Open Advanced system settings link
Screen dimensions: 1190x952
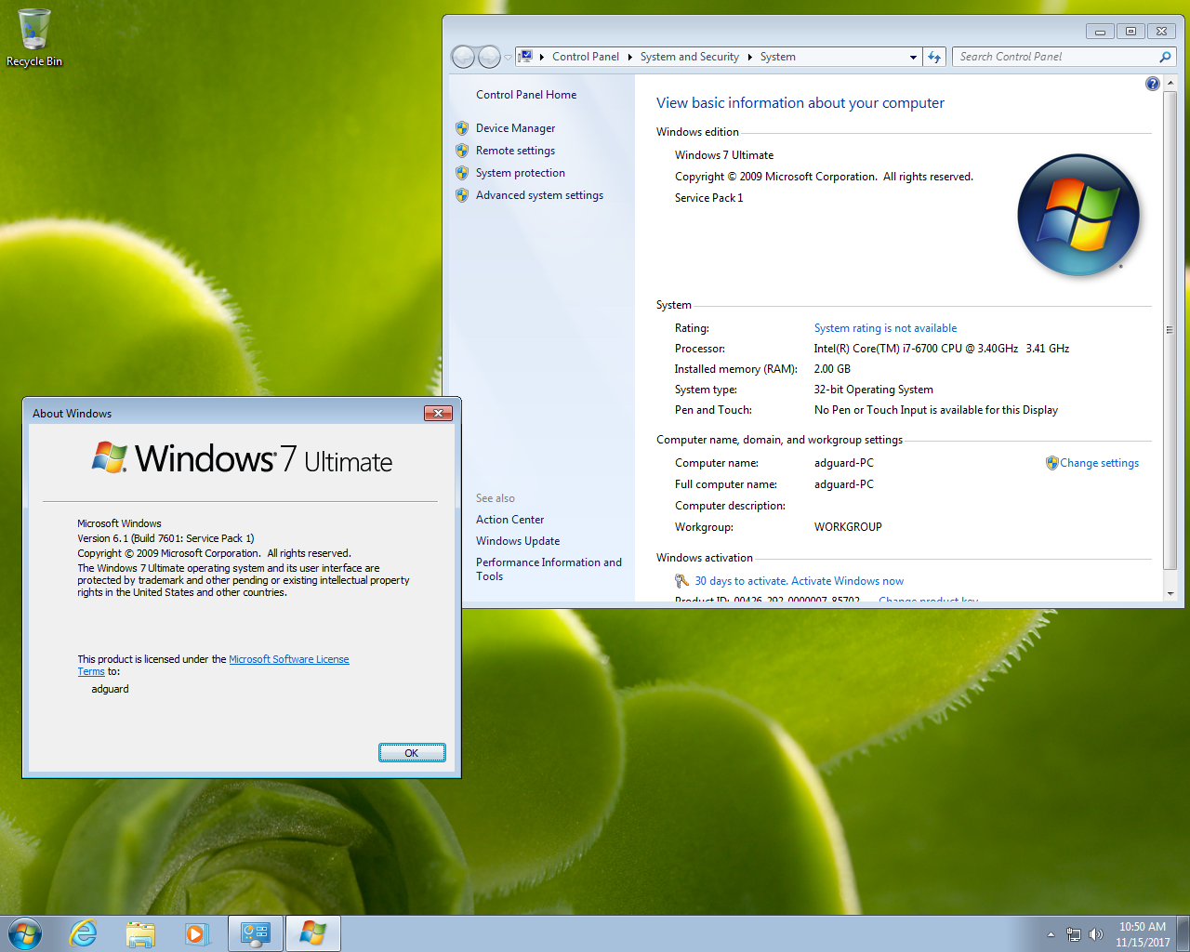[539, 195]
